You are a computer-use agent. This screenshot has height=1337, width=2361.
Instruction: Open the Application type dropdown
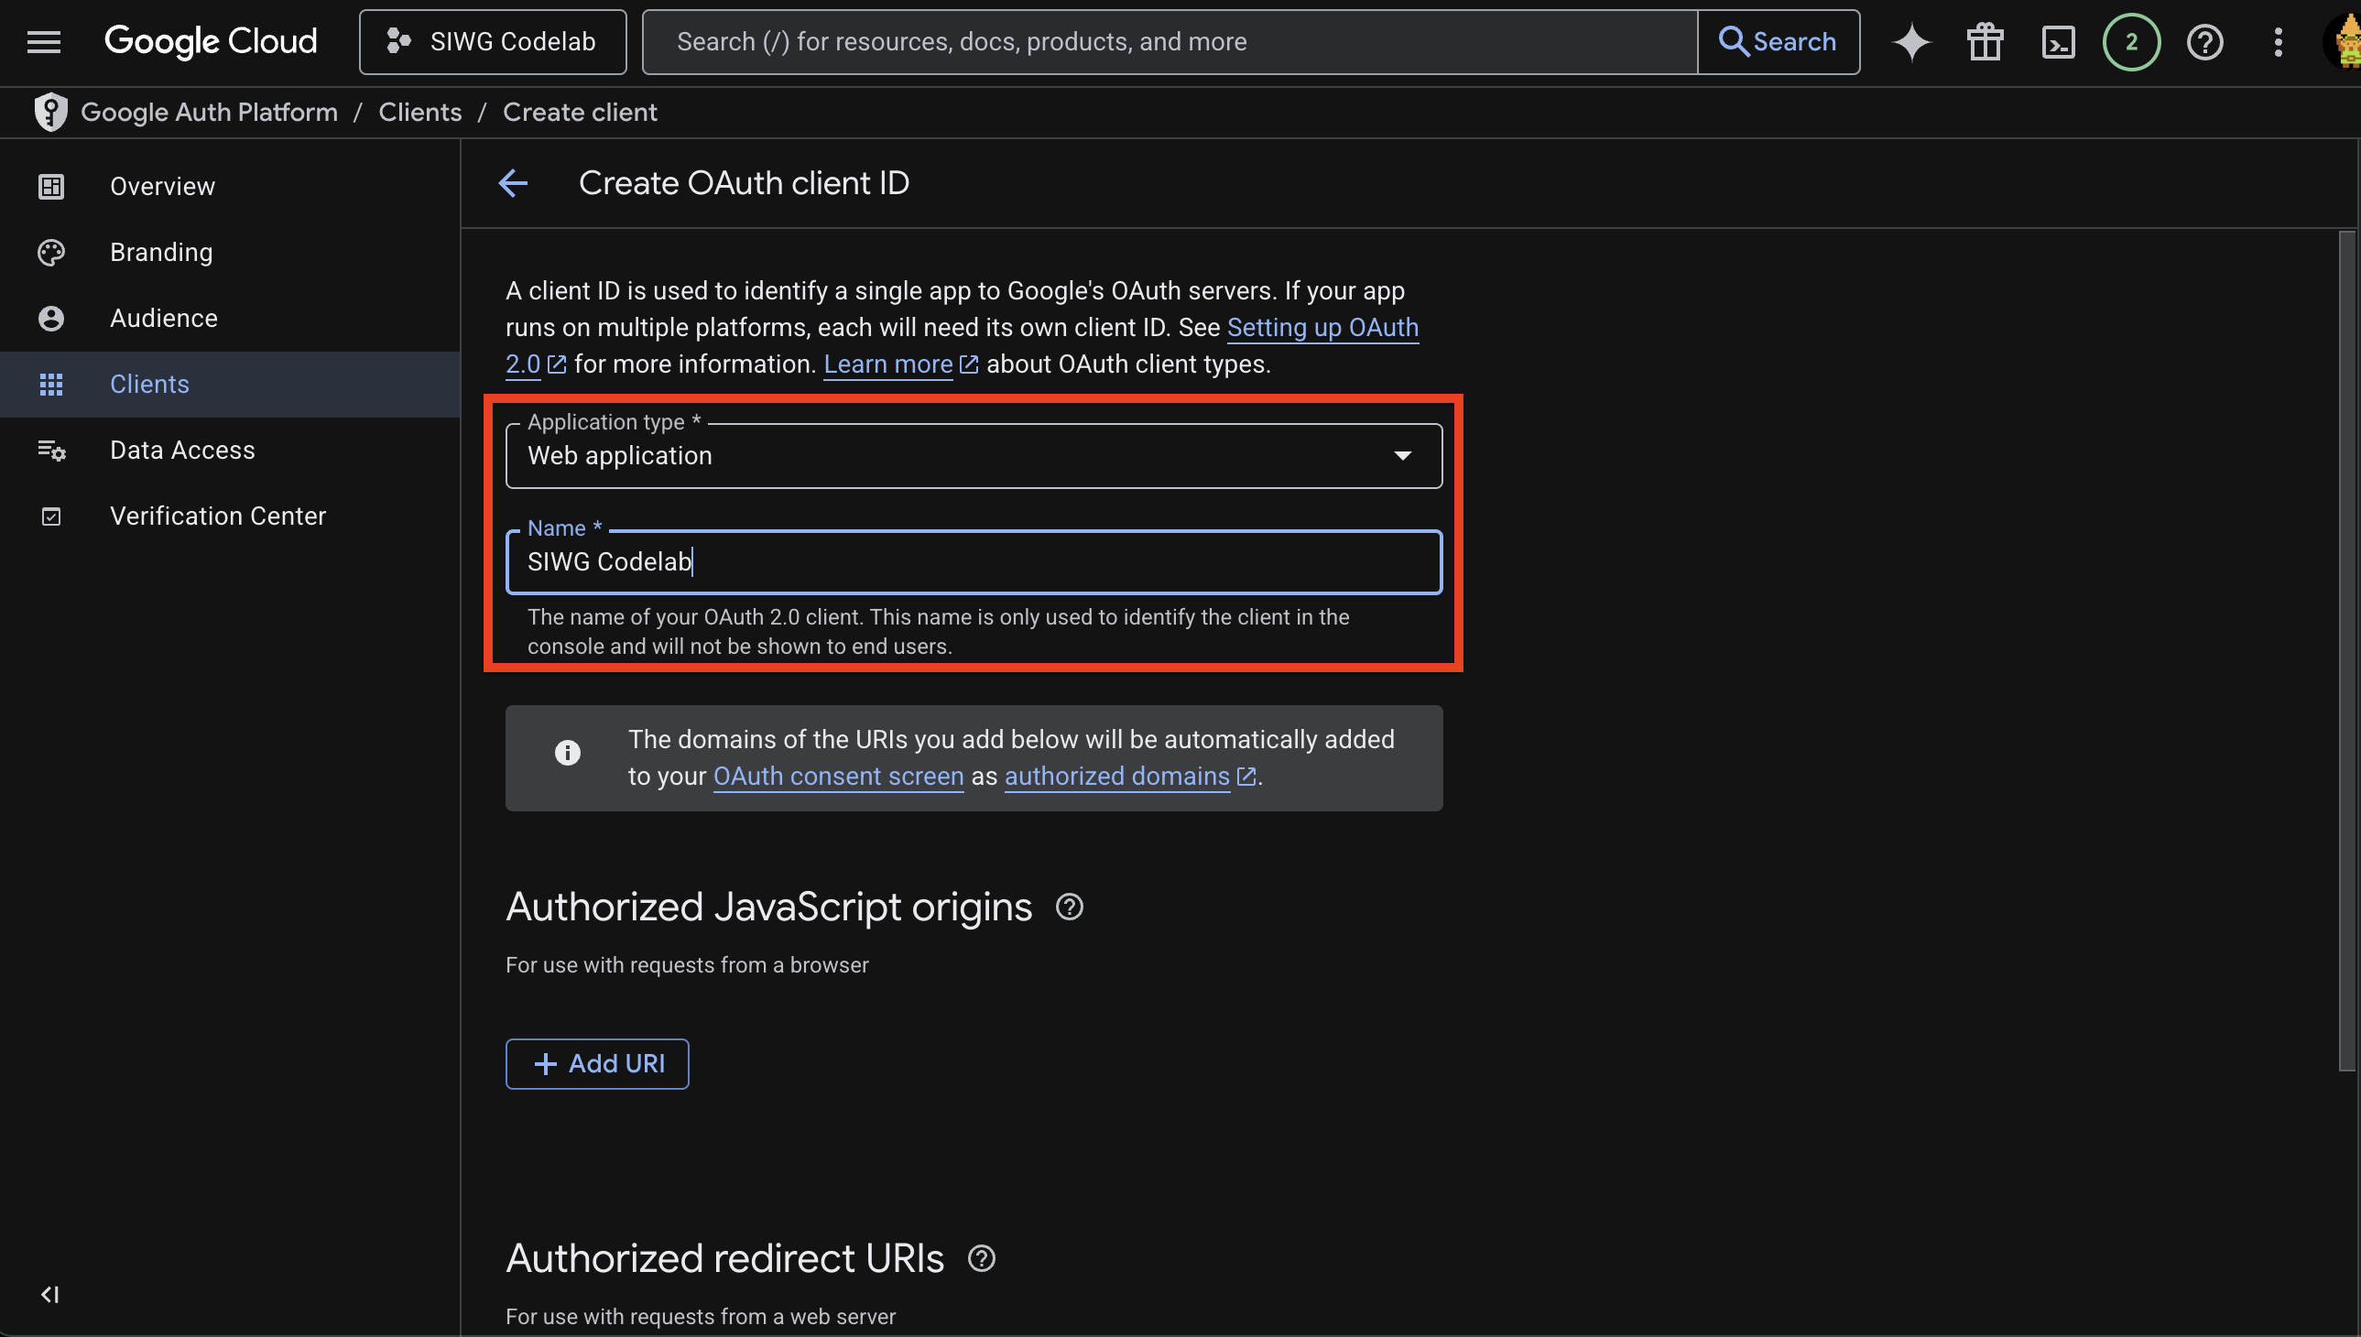[x=1404, y=455]
